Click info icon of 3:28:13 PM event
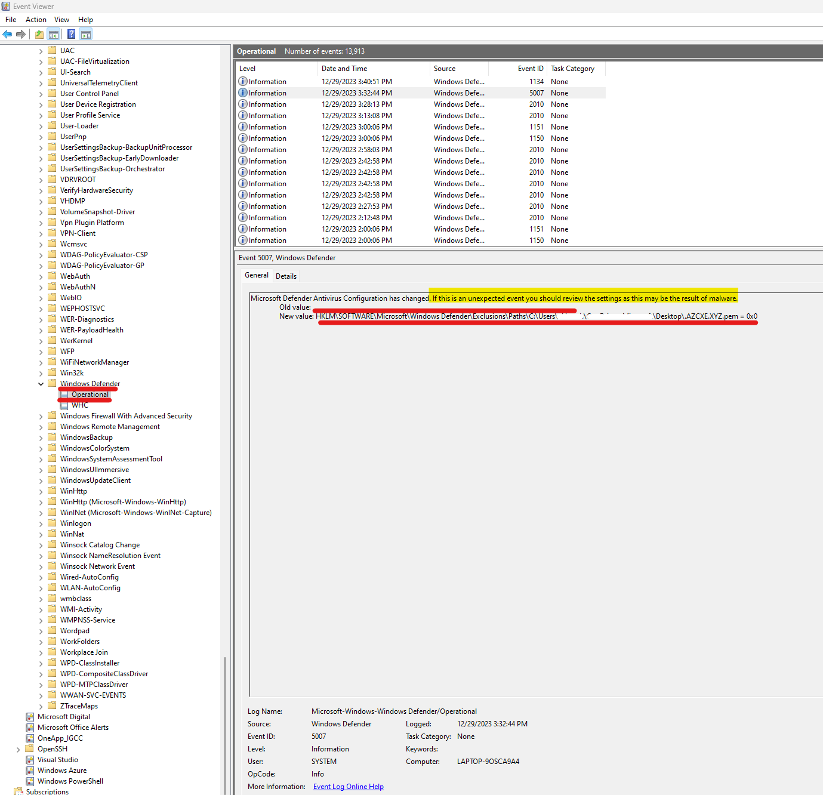This screenshot has height=795, width=823. click(x=243, y=104)
